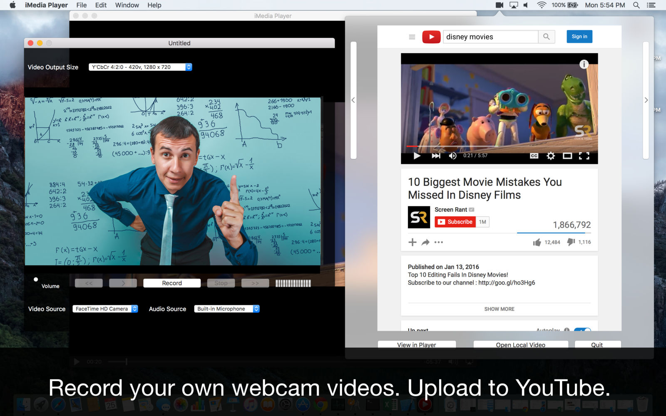Mute the YouTube video speaker icon

coord(453,156)
